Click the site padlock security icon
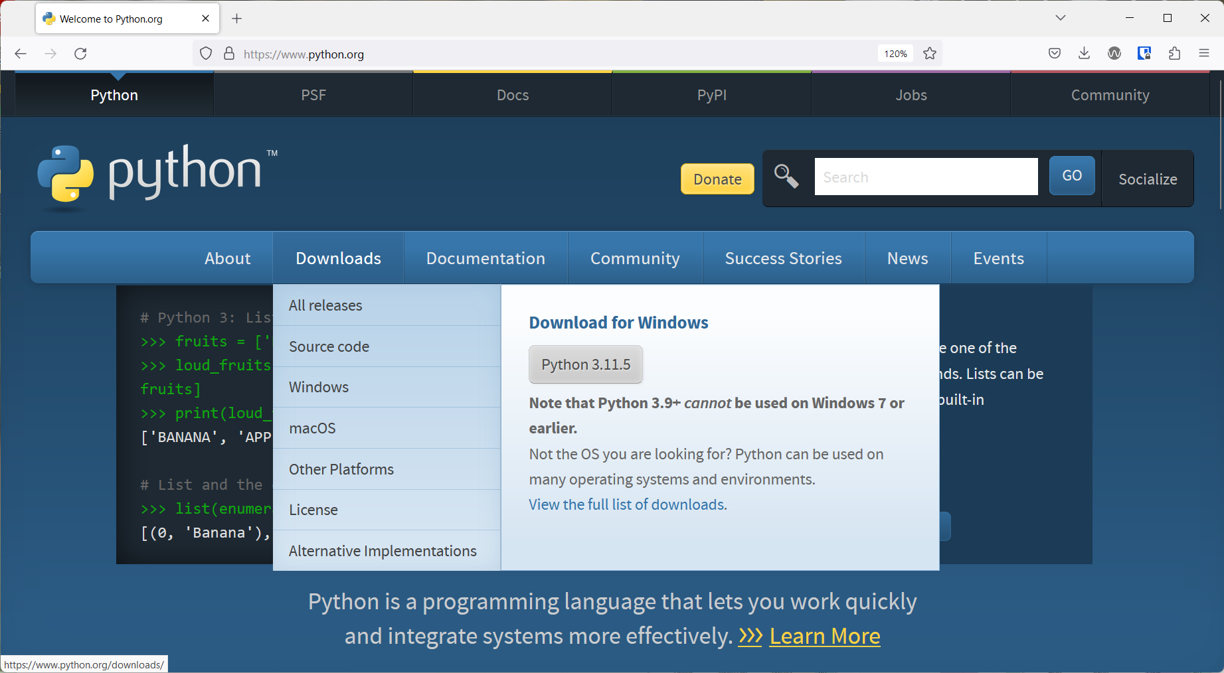The height and width of the screenshot is (673, 1224). coord(229,54)
